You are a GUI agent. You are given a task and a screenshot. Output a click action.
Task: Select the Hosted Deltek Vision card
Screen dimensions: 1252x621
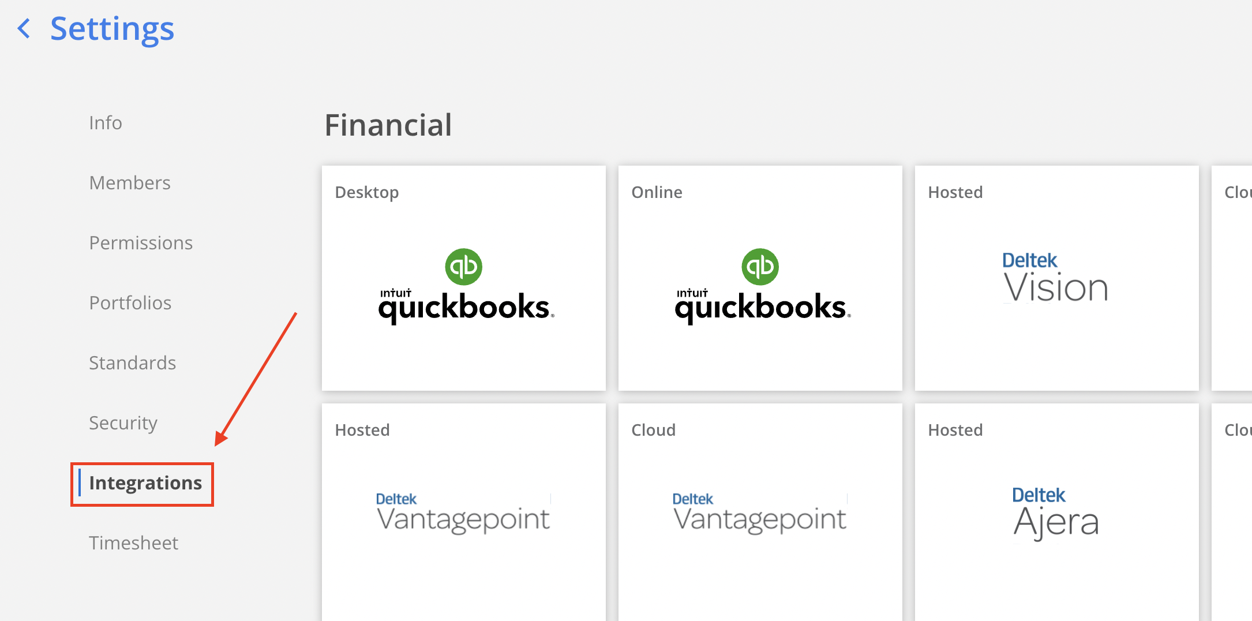pos(1057,278)
